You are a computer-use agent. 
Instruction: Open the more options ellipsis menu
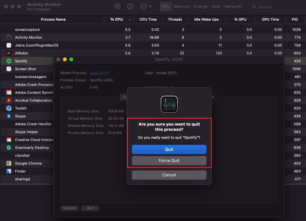coord(146,7)
